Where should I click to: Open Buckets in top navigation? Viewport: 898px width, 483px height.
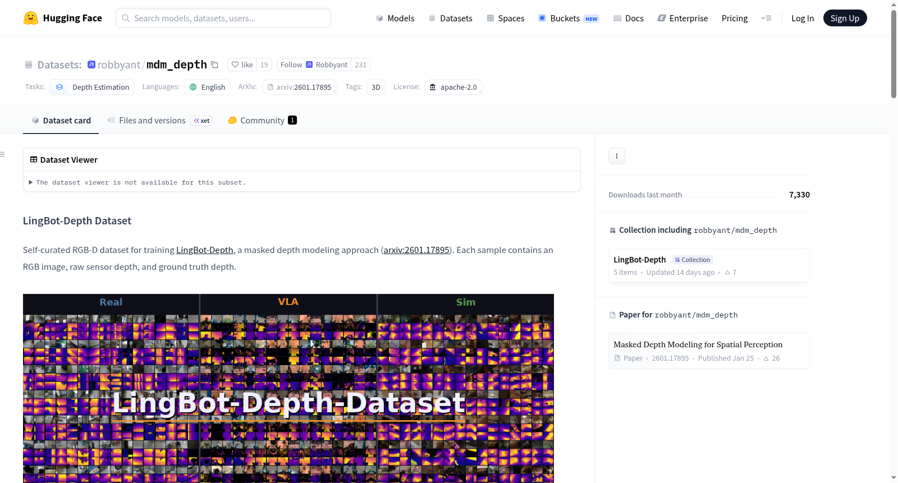pyautogui.click(x=569, y=18)
